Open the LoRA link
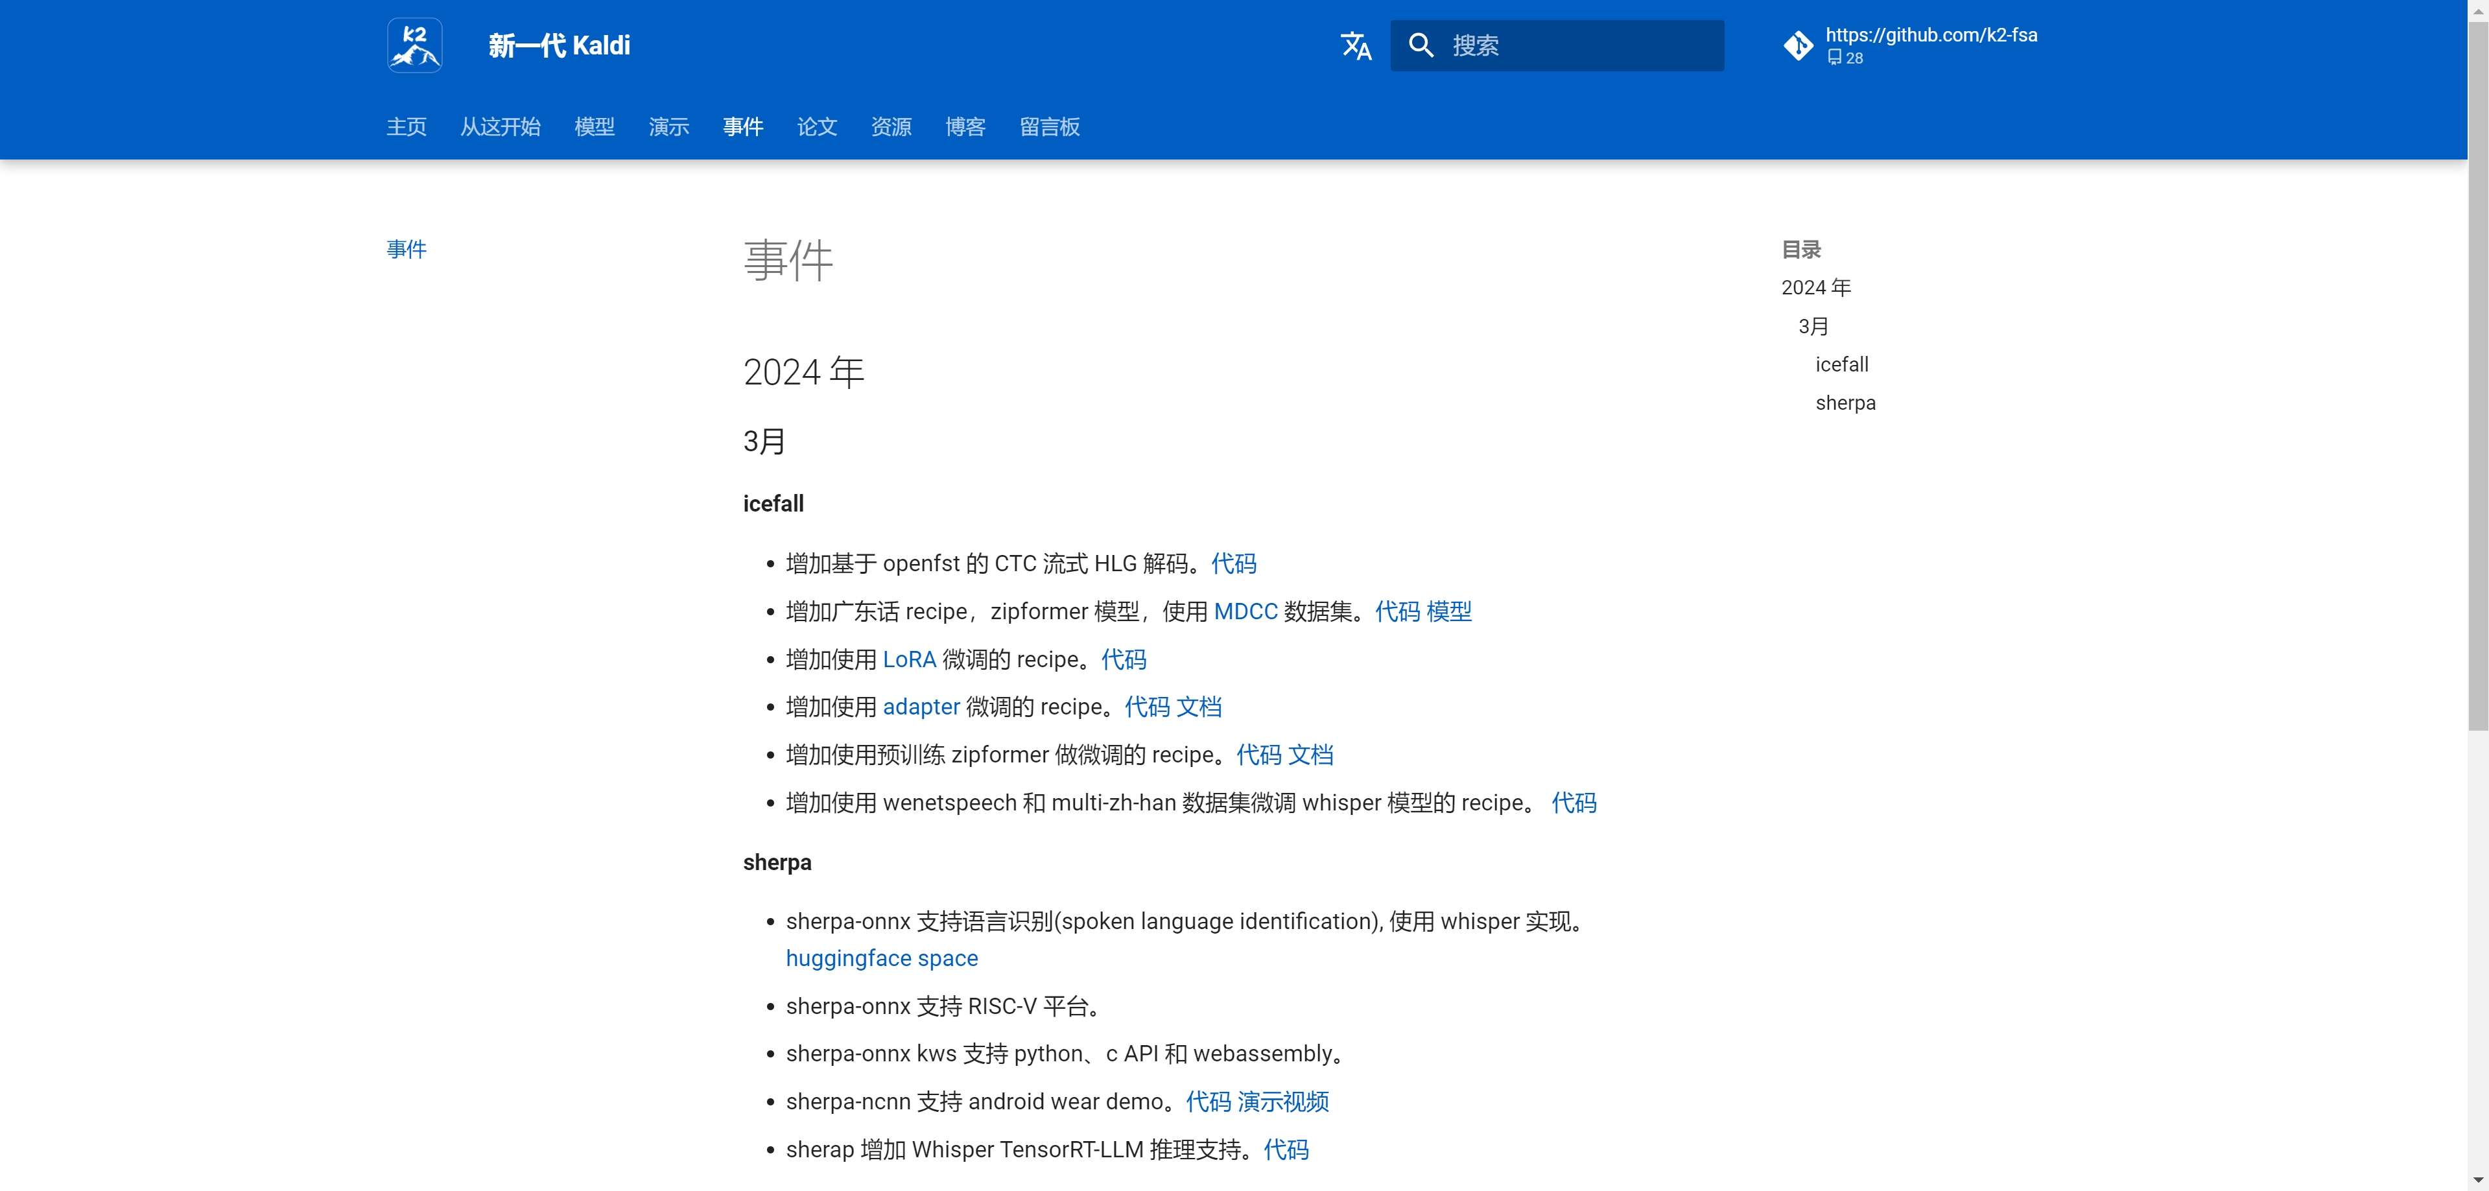The image size is (2489, 1191). [x=908, y=660]
